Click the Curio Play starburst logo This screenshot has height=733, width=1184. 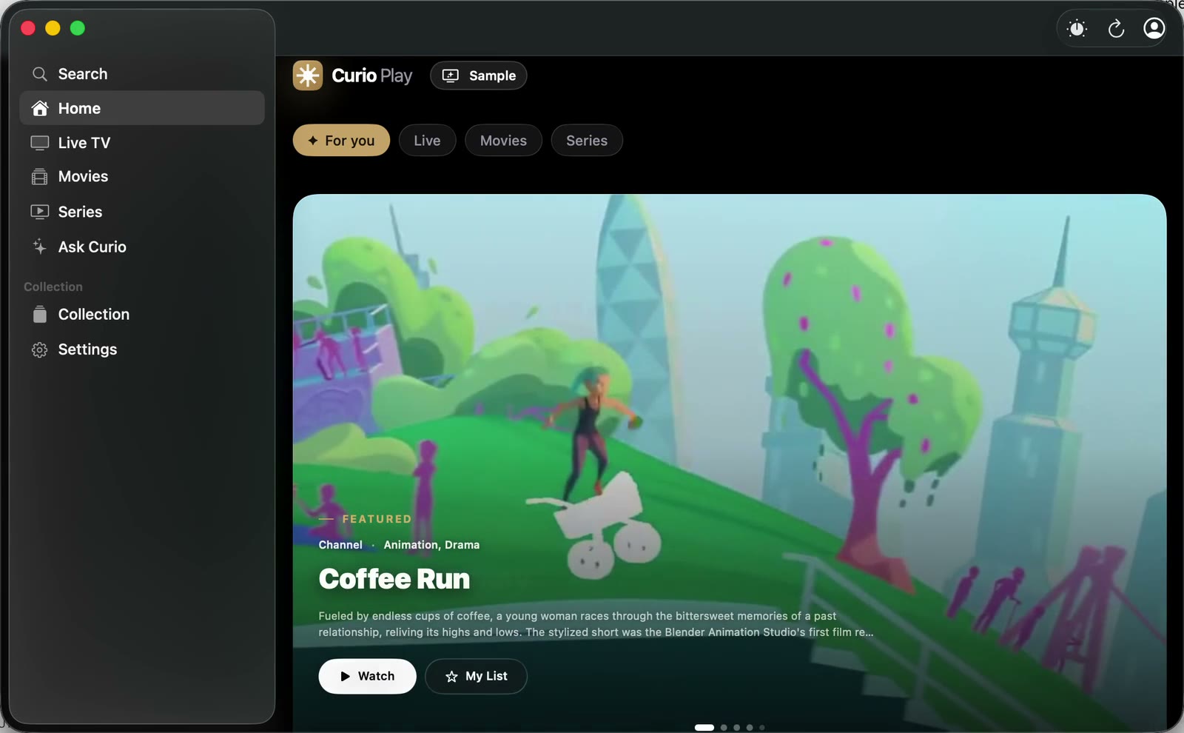[308, 76]
